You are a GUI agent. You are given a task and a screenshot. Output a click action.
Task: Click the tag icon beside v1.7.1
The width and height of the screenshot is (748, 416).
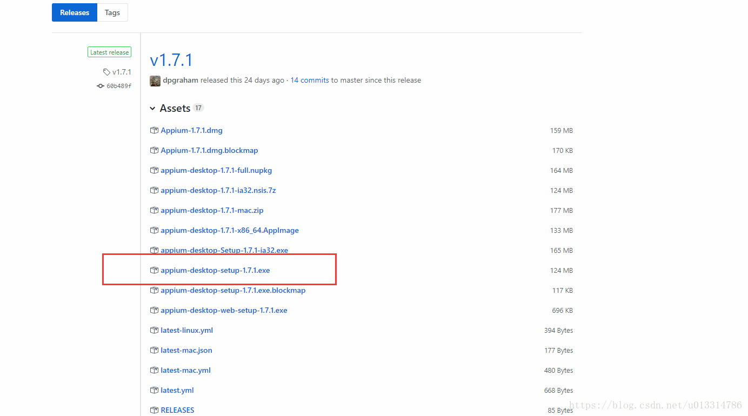coord(106,72)
